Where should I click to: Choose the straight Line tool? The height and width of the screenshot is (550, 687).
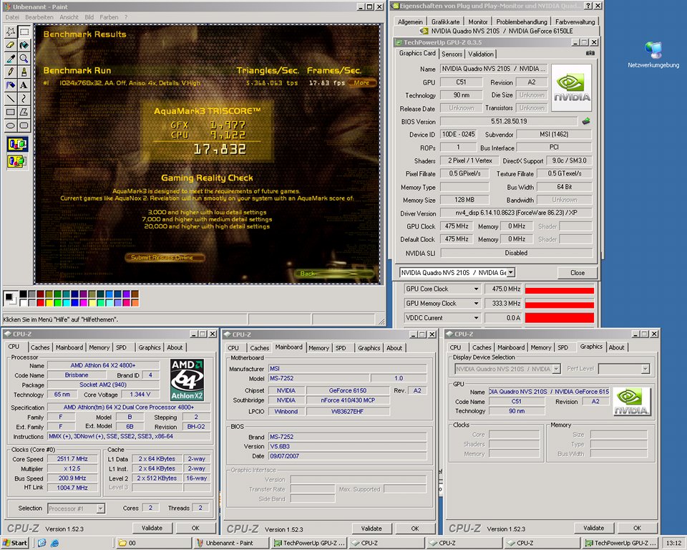click(x=11, y=98)
